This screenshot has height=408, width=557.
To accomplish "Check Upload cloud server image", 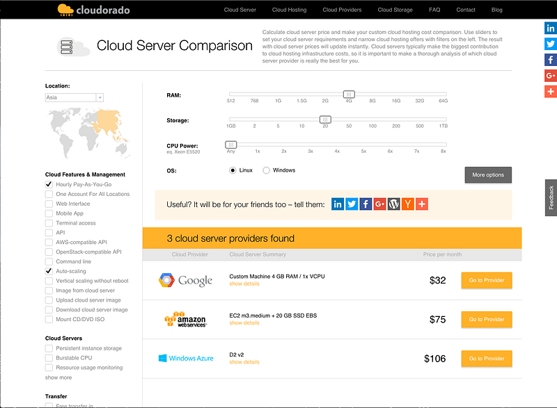I will pos(49,300).
